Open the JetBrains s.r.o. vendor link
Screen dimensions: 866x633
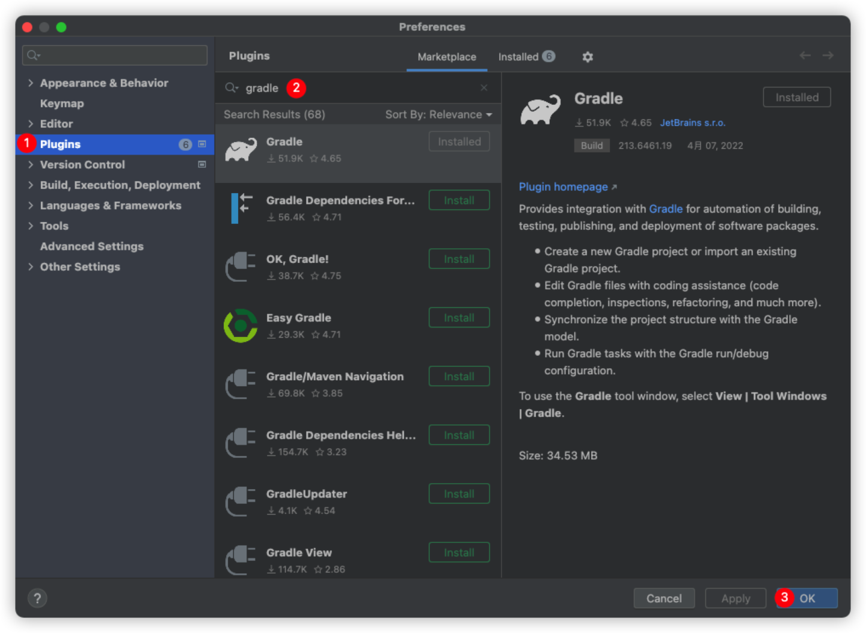[693, 123]
